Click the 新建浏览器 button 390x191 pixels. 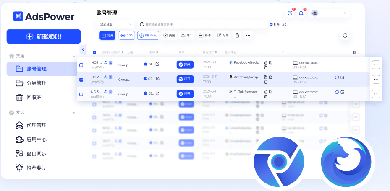44,36
